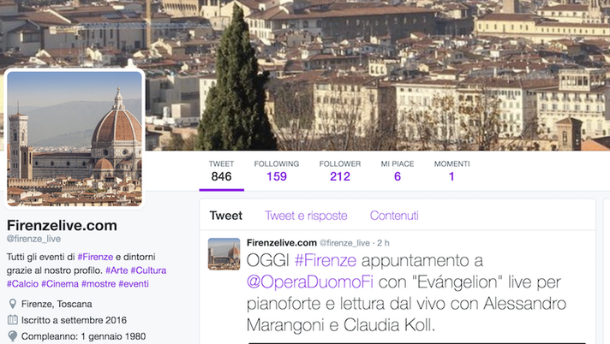Open the large Duomo profile picture
The width and height of the screenshot is (610, 344).
75,139
